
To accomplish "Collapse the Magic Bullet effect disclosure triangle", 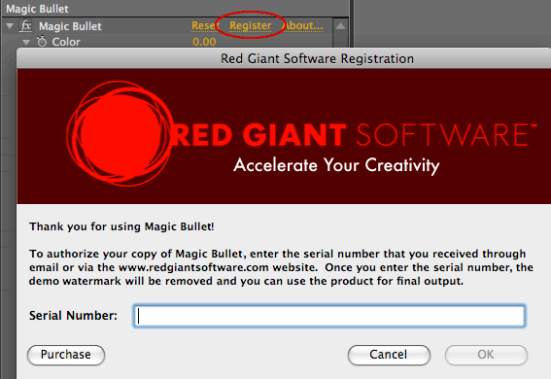I will coord(10,25).
